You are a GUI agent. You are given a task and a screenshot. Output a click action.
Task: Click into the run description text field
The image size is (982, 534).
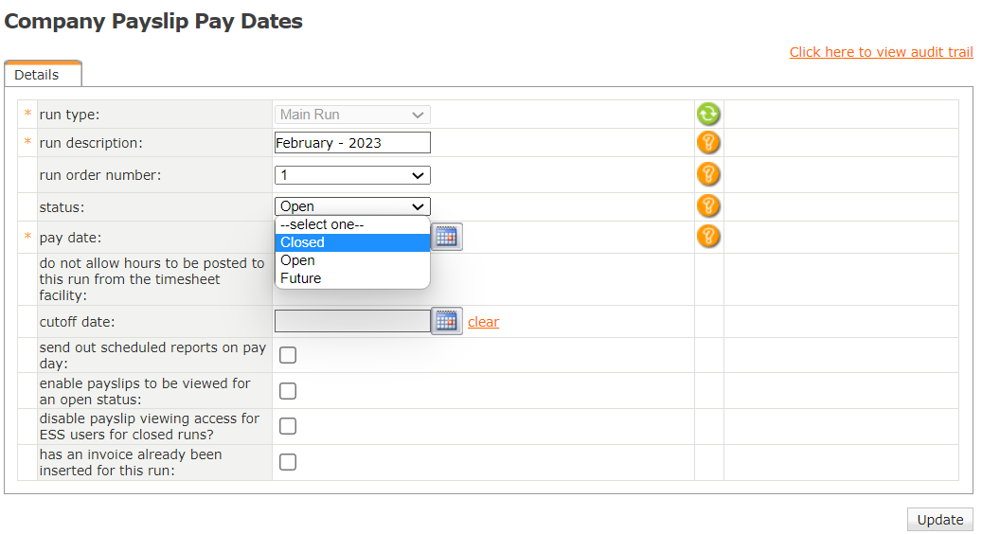point(352,143)
